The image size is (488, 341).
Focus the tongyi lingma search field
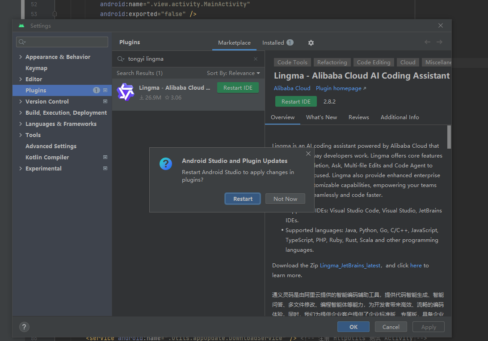pyautogui.click(x=188, y=59)
